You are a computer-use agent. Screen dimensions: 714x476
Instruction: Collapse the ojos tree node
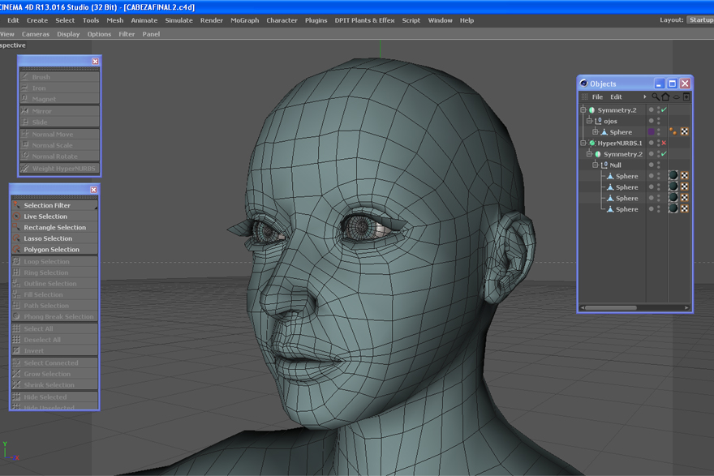[x=590, y=121]
